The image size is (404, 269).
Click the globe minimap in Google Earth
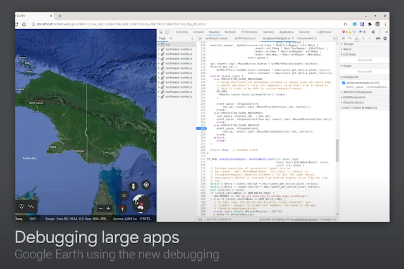(x=141, y=203)
